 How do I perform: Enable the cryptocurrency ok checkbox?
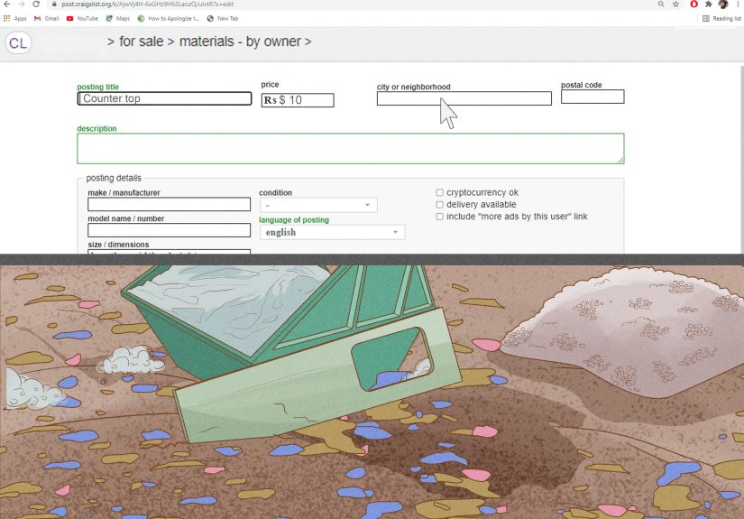click(x=440, y=193)
